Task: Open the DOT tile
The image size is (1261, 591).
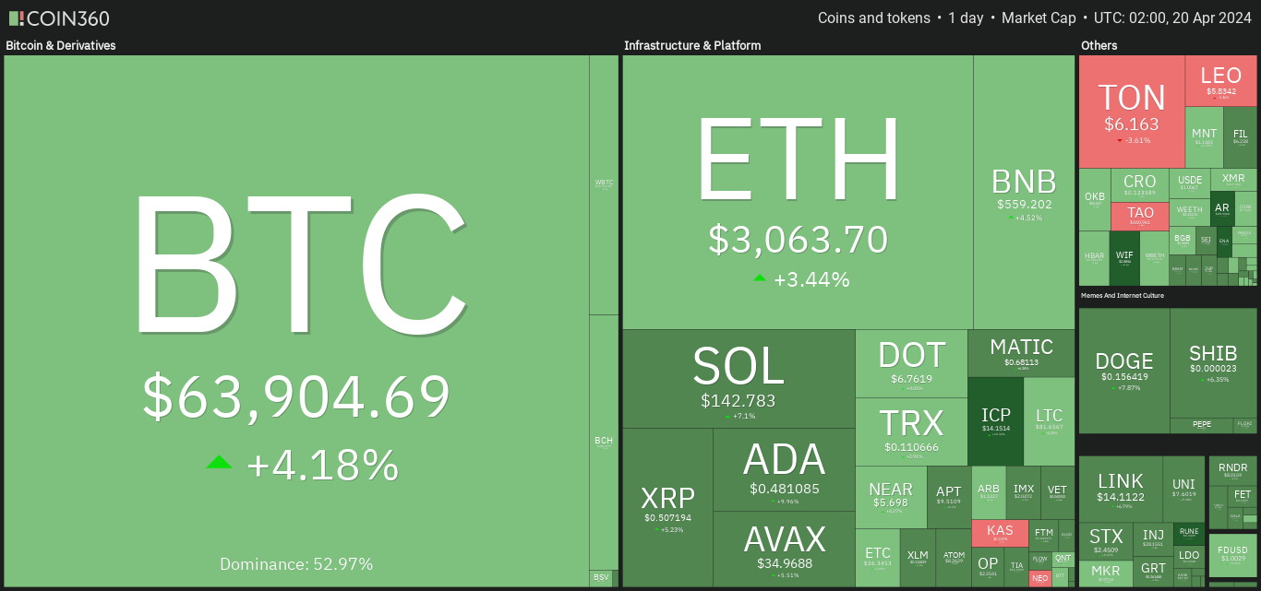Action: click(x=911, y=363)
